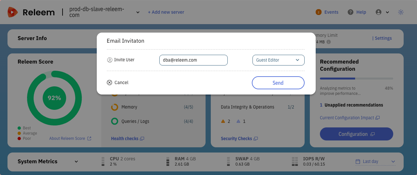Click the RAM usage bar icon

pos(168,162)
